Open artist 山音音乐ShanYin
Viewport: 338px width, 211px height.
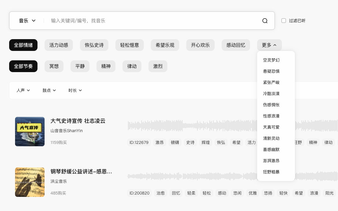tap(67, 131)
